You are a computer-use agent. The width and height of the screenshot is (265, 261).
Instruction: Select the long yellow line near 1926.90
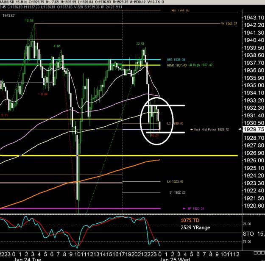119,155
